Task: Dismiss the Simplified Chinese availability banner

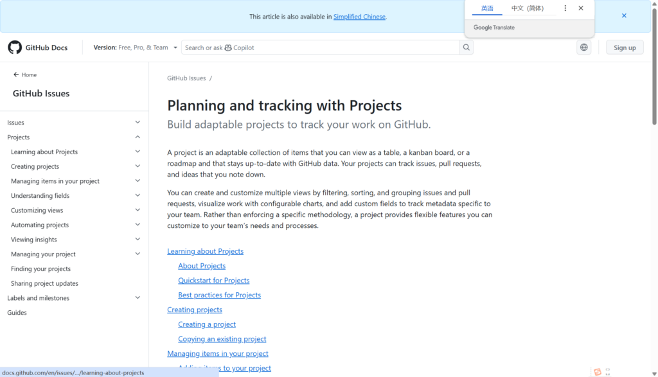Action: tap(624, 16)
